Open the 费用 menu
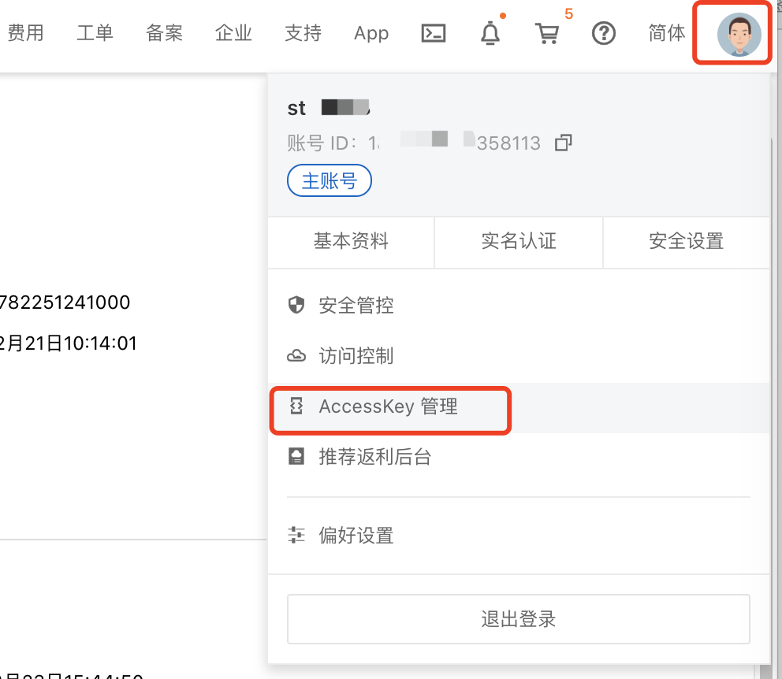 tap(25, 33)
